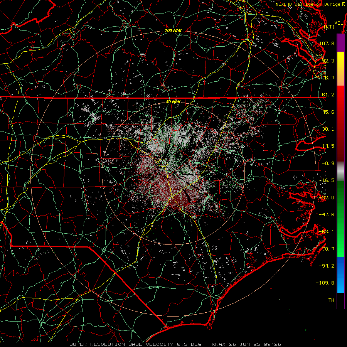Click the -78.7 value on velocity scale
347x347 pixels.
coord(327,249)
